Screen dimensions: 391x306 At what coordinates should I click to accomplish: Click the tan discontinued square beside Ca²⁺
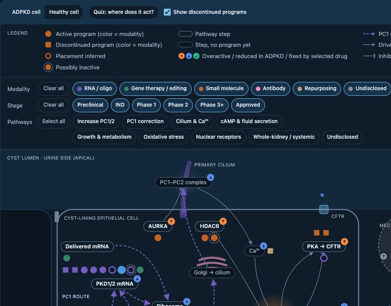pos(270,251)
